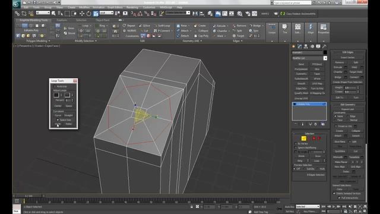Select Editable Poly in modifier stack

coord(309,104)
